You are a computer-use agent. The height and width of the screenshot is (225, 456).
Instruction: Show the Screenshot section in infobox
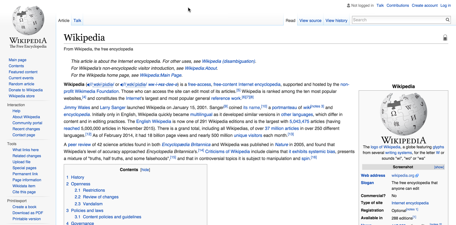point(439,167)
